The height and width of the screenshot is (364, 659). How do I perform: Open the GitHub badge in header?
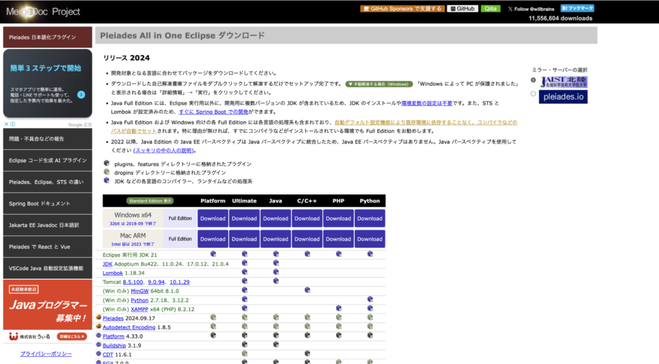point(463,9)
